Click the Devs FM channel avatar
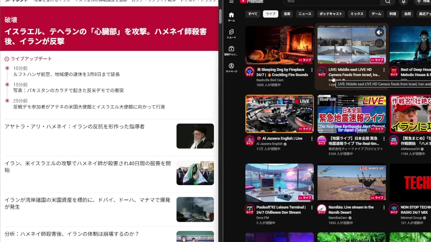This screenshot has height=242, width=431. tap(250, 209)
